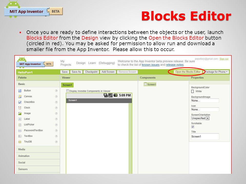Select the Screen1 tab in Viewer
The image size is (246, 184).
pyautogui.click(x=67, y=85)
